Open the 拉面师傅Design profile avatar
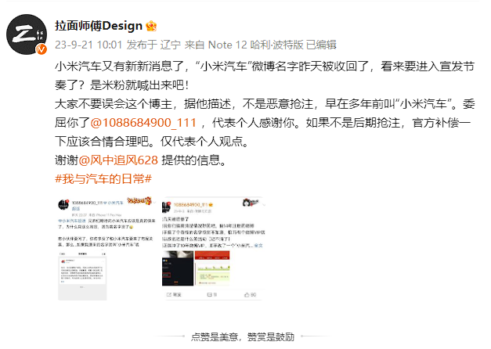The width and height of the screenshot is (491, 349). tap(27, 34)
